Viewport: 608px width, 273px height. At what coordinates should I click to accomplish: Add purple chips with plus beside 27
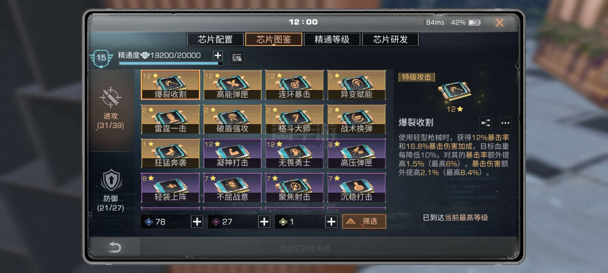264,222
